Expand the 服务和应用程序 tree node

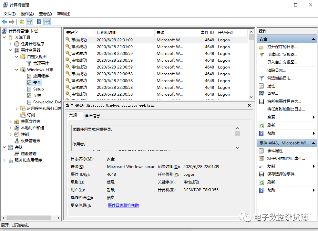click(x=5, y=160)
